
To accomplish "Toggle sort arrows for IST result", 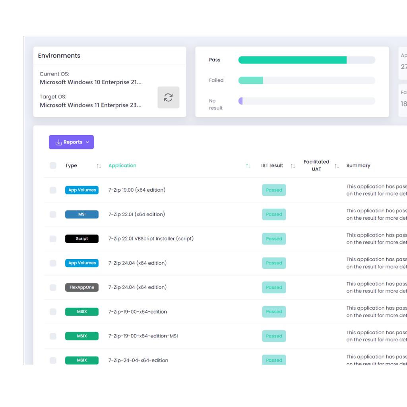I will pyautogui.click(x=293, y=166).
